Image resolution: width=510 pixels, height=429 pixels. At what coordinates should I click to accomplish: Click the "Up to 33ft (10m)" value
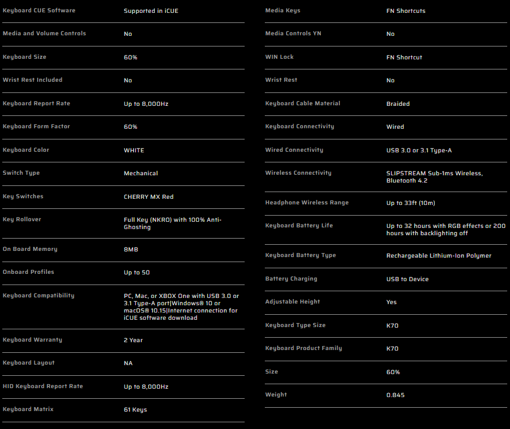[x=412, y=203]
